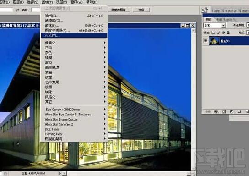Expand 风格化 submenu
The height and width of the screenshot is (176, 249).
click(74, 97)
